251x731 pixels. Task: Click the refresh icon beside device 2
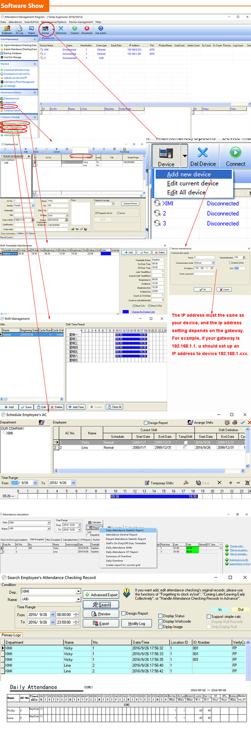pyautogui.click(x=157, y=213)
